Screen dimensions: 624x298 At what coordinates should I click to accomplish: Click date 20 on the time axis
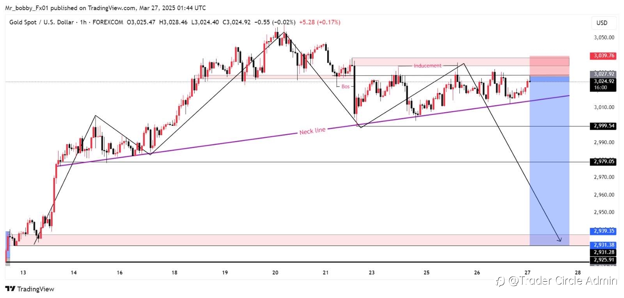(x=275, y=273)
